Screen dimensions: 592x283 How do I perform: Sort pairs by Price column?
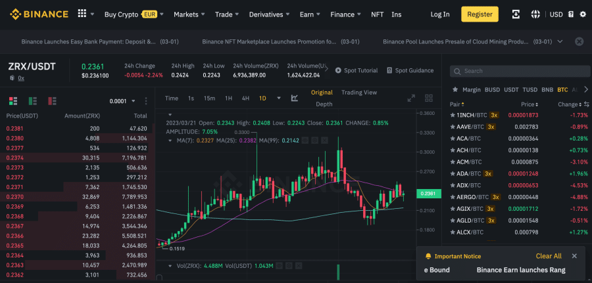click(530, 104)
